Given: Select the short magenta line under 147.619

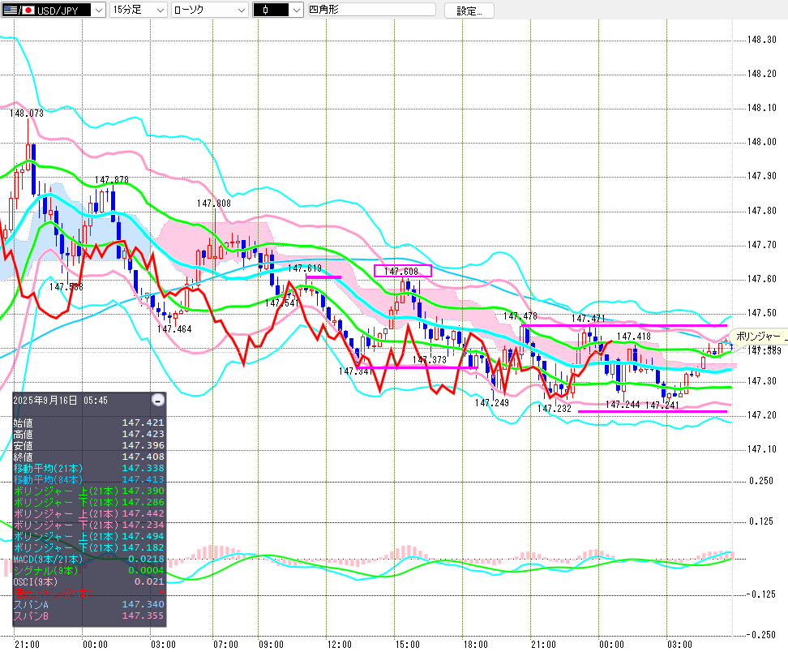Looking at the screenshot, I should tap(323, 277).
